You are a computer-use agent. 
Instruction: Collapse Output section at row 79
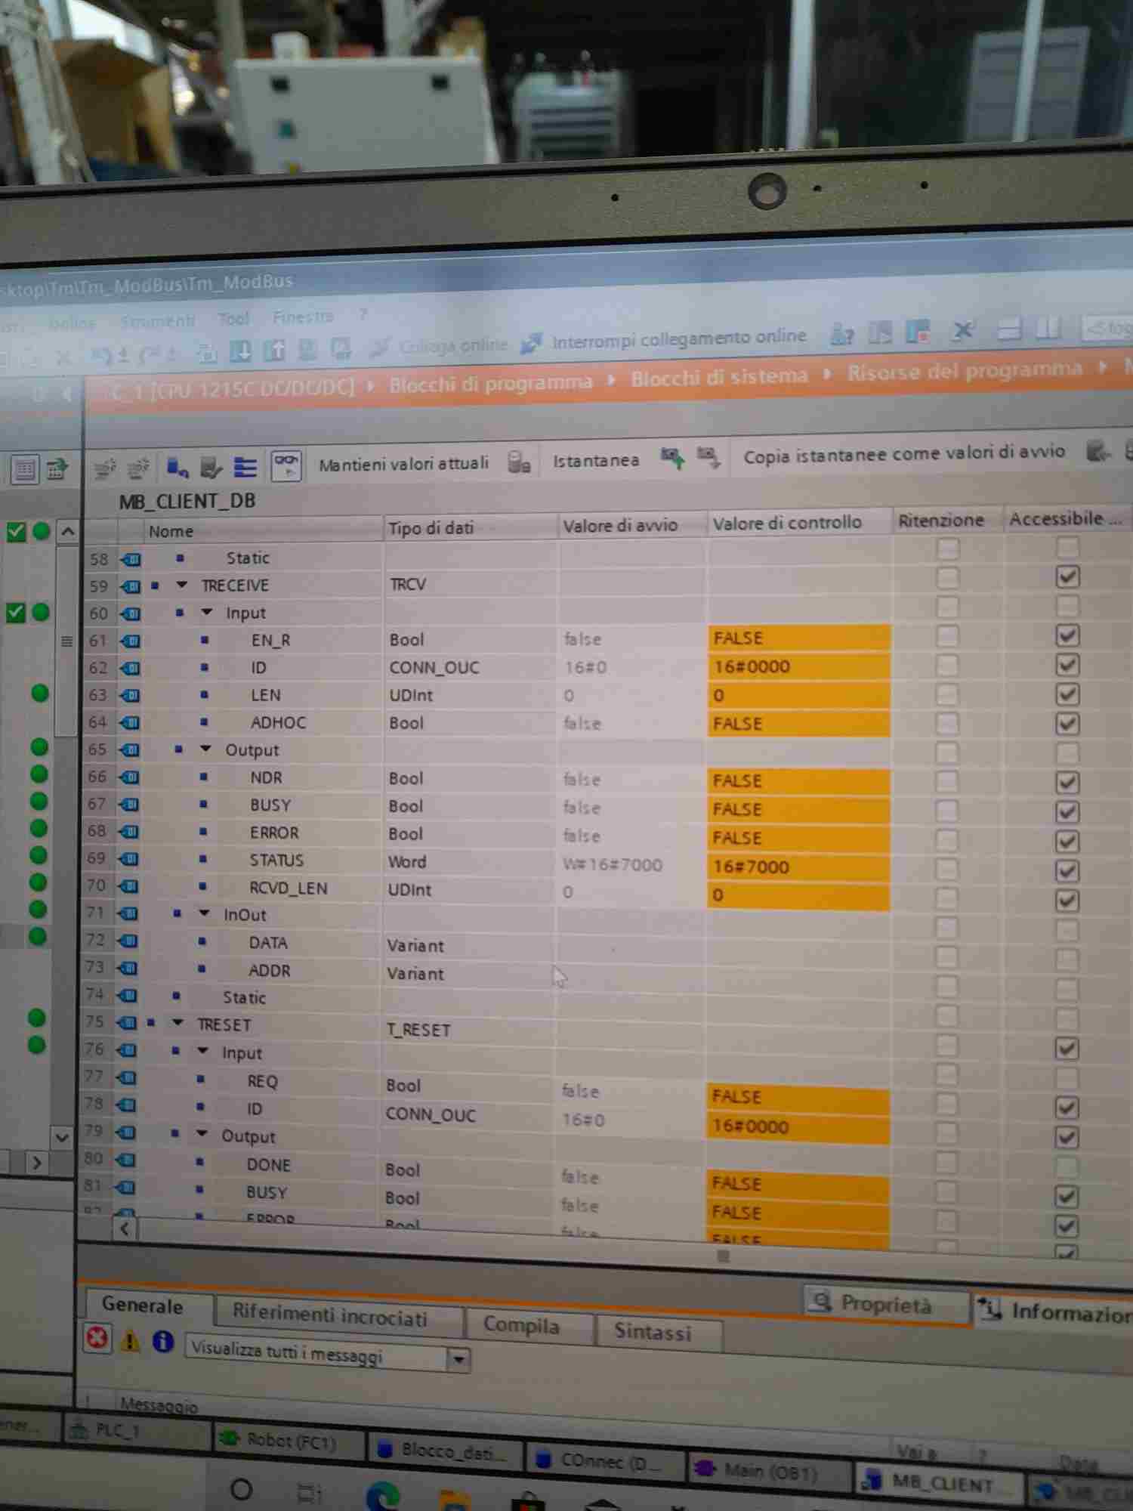tap(202, 1133)
